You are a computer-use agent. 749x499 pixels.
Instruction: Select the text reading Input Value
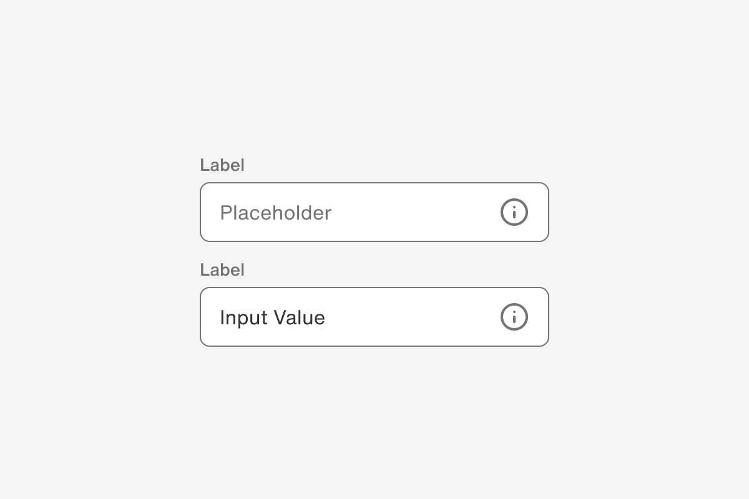(x=272, y=317)
